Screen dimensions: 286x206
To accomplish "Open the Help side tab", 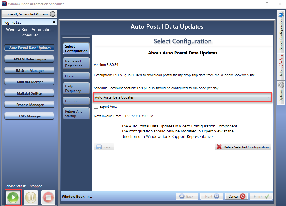I will pos(281,67).
